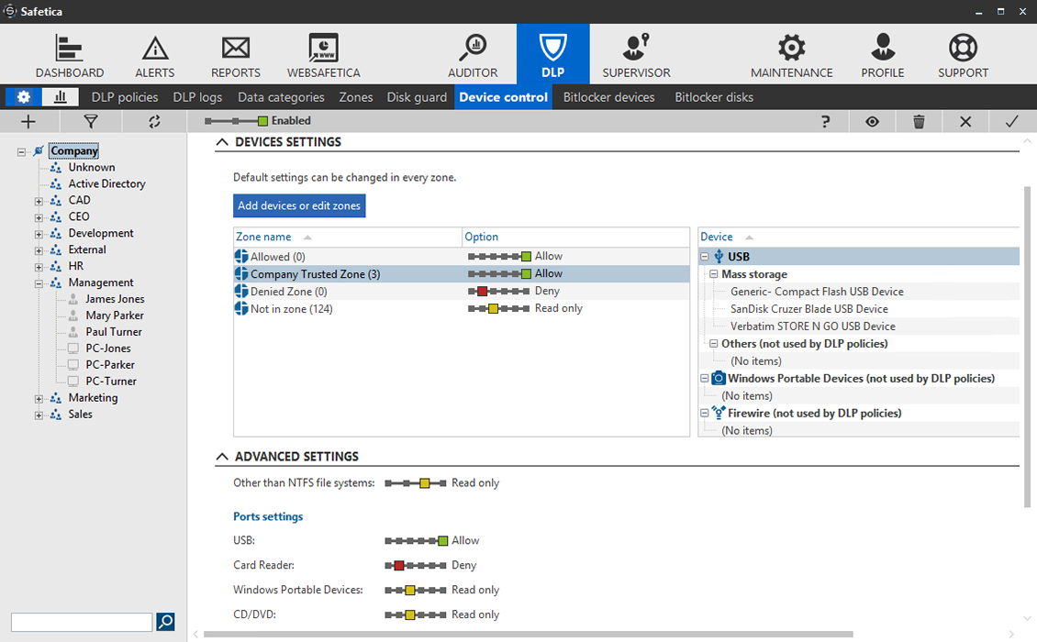Click the filter funnel icon
1037x642 pixels.
pyautogui.click(x=90, y=121)
